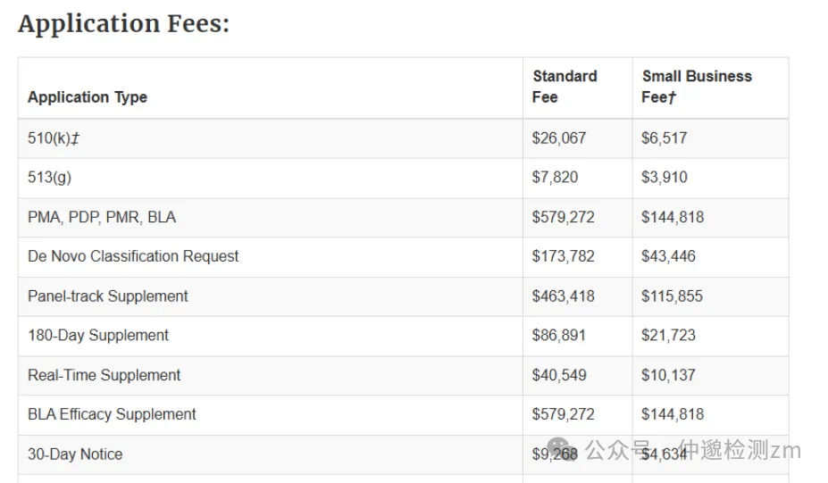The width and height of the screenshot is (828, 483).
Task: Click the $115,855 small business fee value
Action: pyautogui.click(x=673, y=296)
